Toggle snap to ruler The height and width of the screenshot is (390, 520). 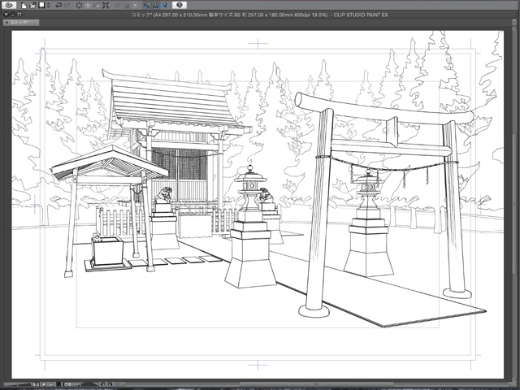pyautogui.click(x=146, y=5)
